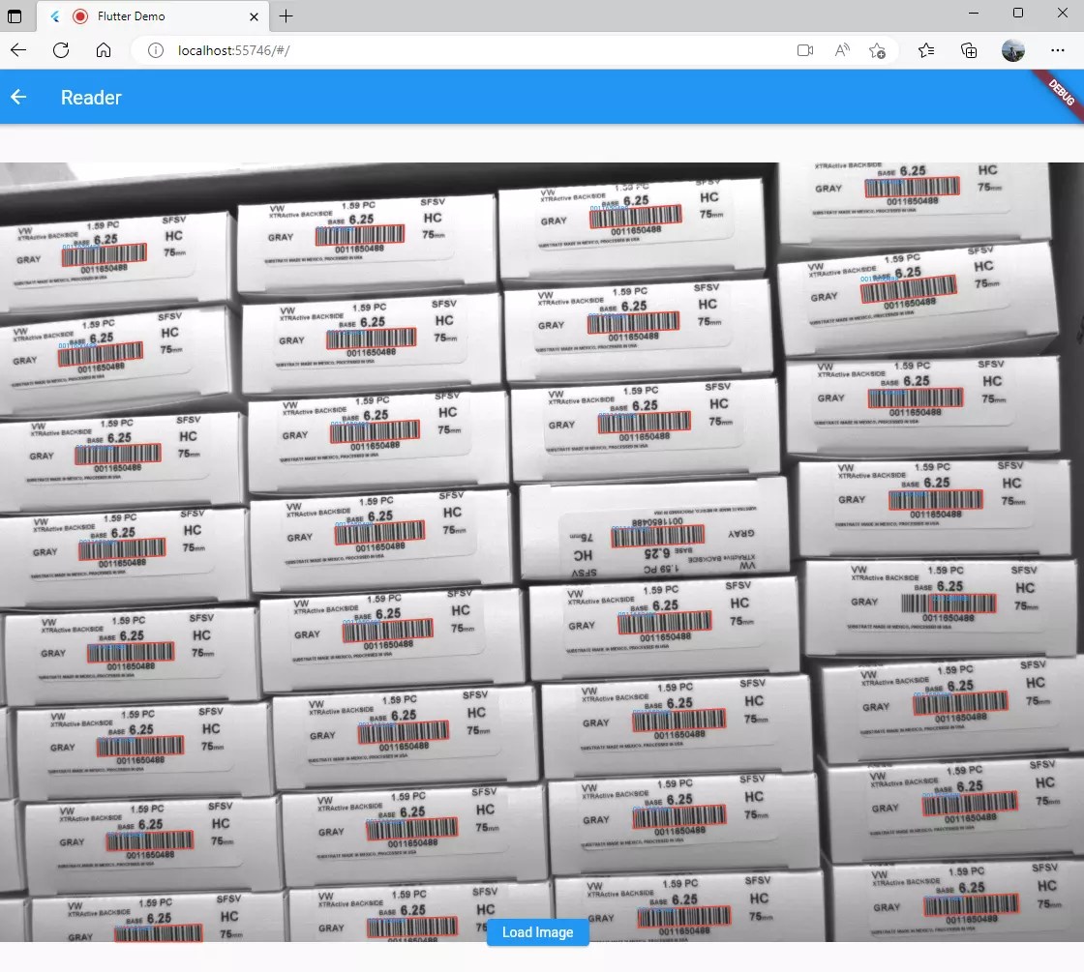Open the Settings and more ellipsis menu

coord(1058,50)
